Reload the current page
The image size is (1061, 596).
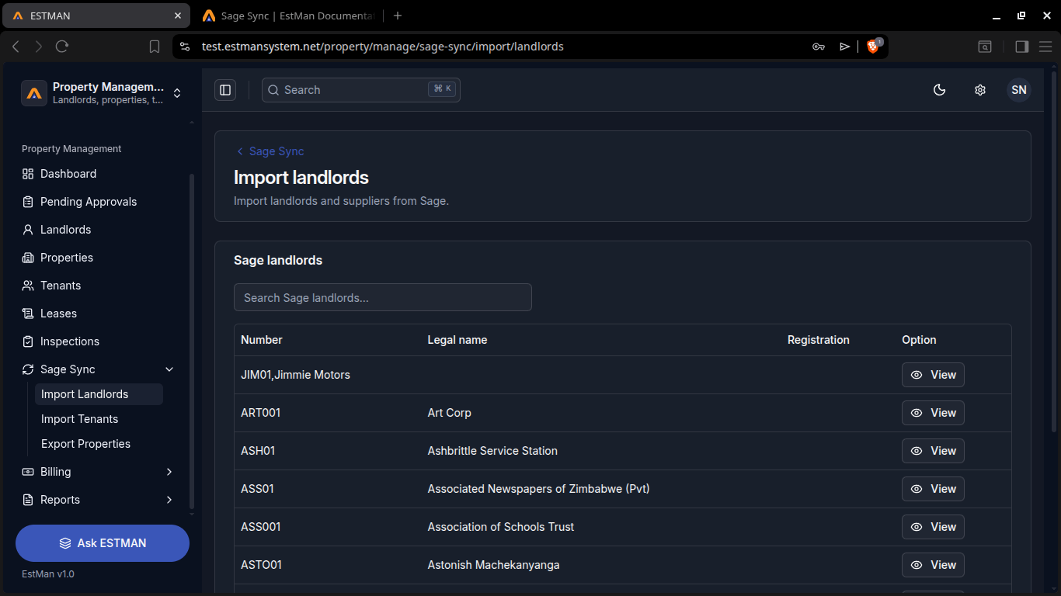tap(62, 47)
